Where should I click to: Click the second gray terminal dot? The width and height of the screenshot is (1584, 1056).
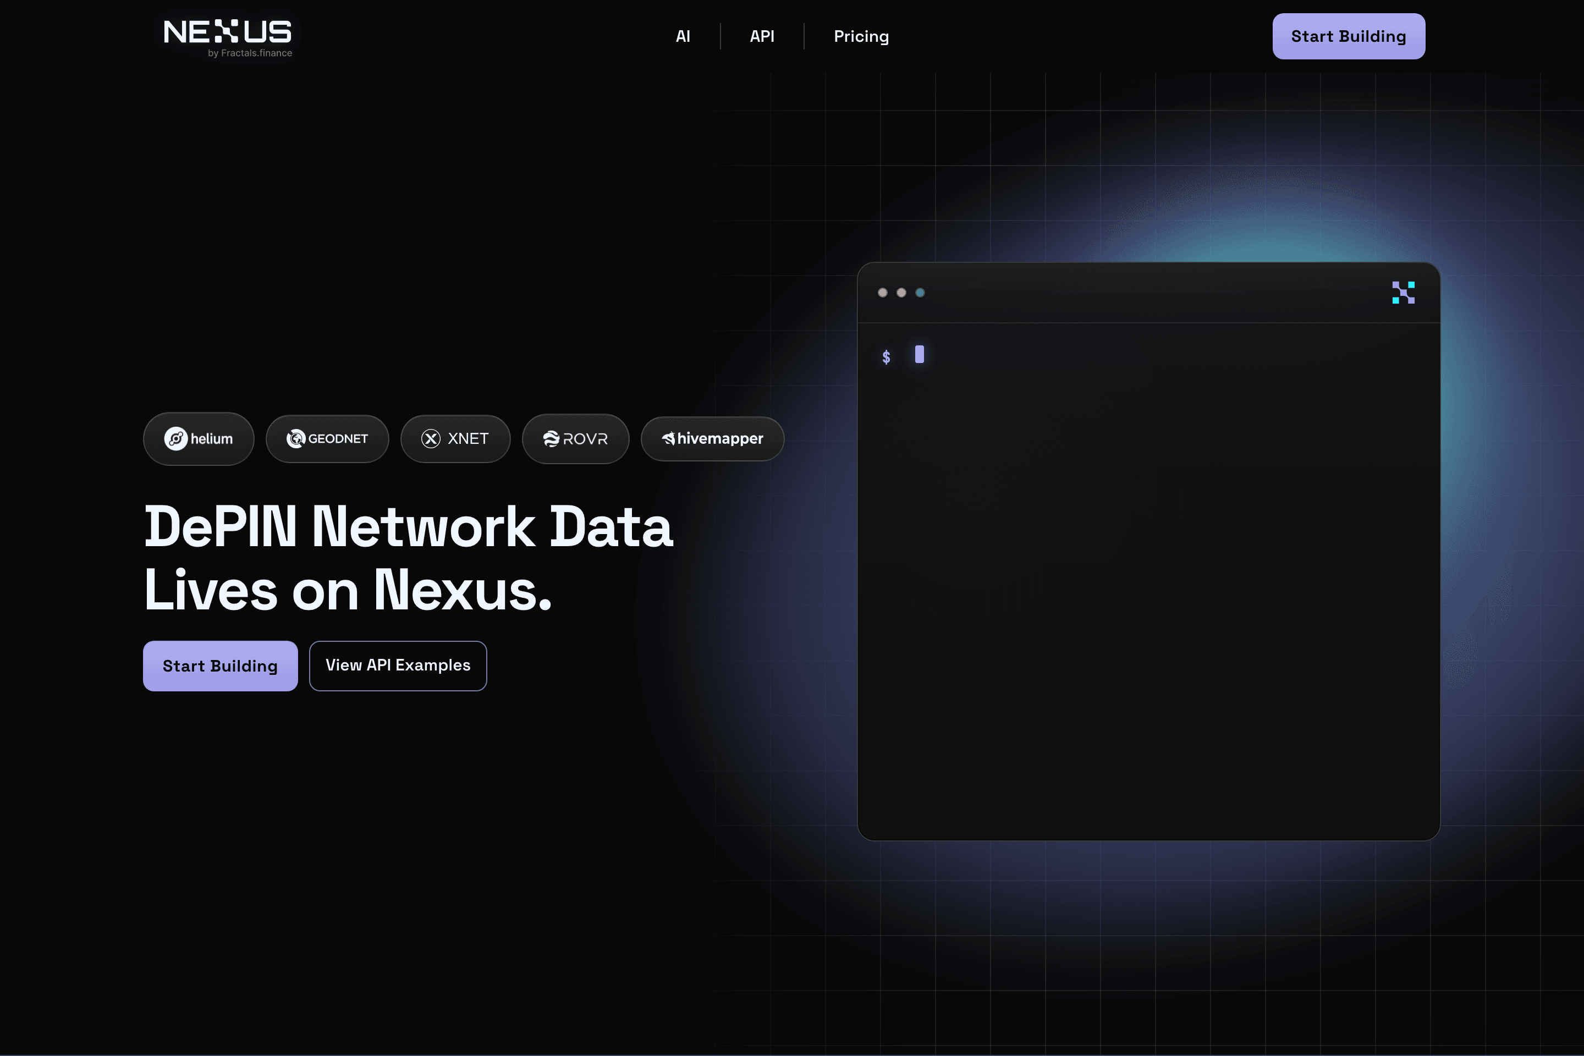pos(901,292)
